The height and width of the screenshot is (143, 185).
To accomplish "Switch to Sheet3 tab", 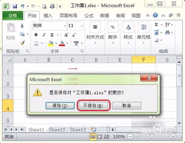I will [x=78, y=130].
